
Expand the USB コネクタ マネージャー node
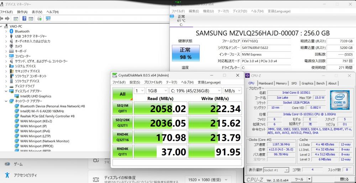(6, 36)
